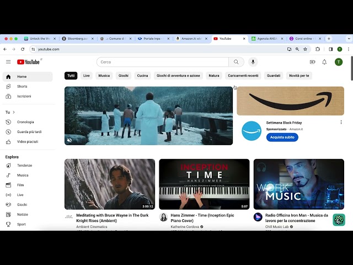This screenshot has height=265, width=353.
Task: Start voice search with microphone icon
Action: pos(253,62)
